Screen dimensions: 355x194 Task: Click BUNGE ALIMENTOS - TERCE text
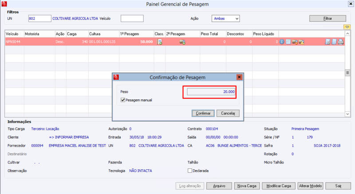(240, 146)
